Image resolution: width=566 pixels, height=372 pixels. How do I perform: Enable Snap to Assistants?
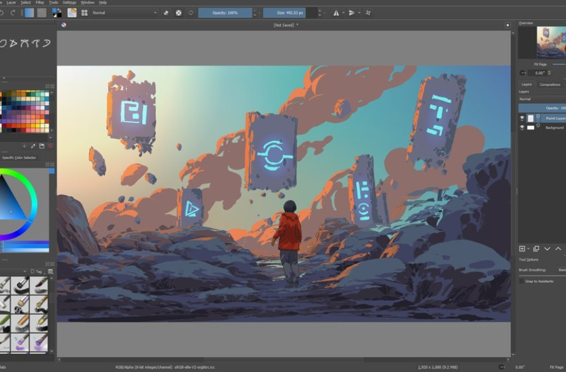pos(521,282)
